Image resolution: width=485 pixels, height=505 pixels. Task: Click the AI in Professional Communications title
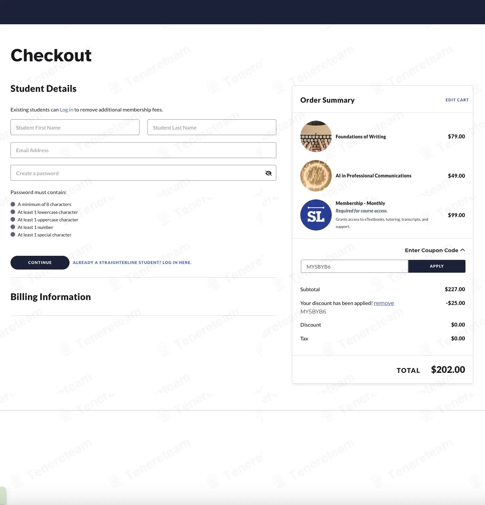click(373, 176)
